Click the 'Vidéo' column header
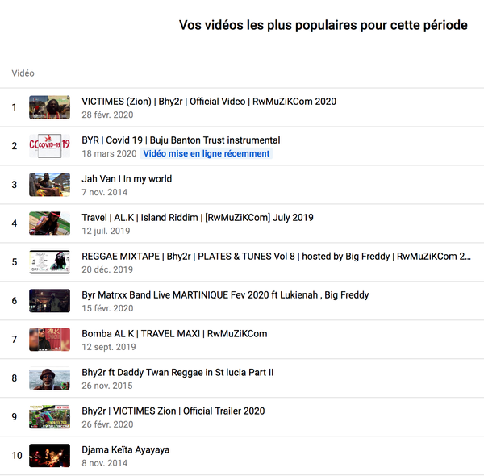 point(23,73)
